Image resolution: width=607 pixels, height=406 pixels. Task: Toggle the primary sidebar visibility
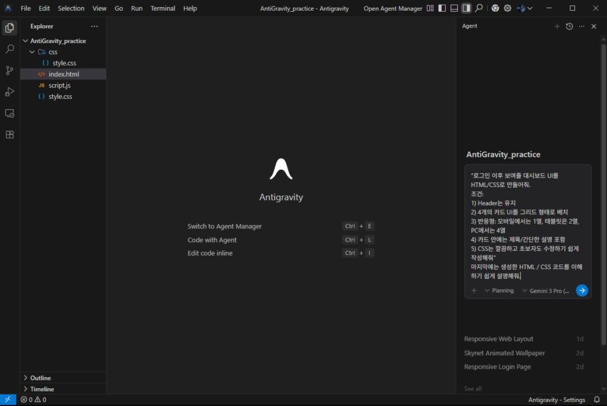tap(442, 8)
